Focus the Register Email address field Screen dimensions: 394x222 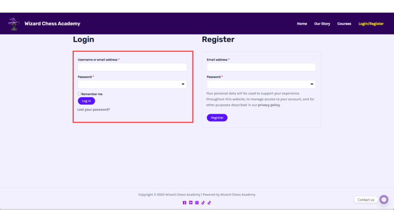[261, 67]
